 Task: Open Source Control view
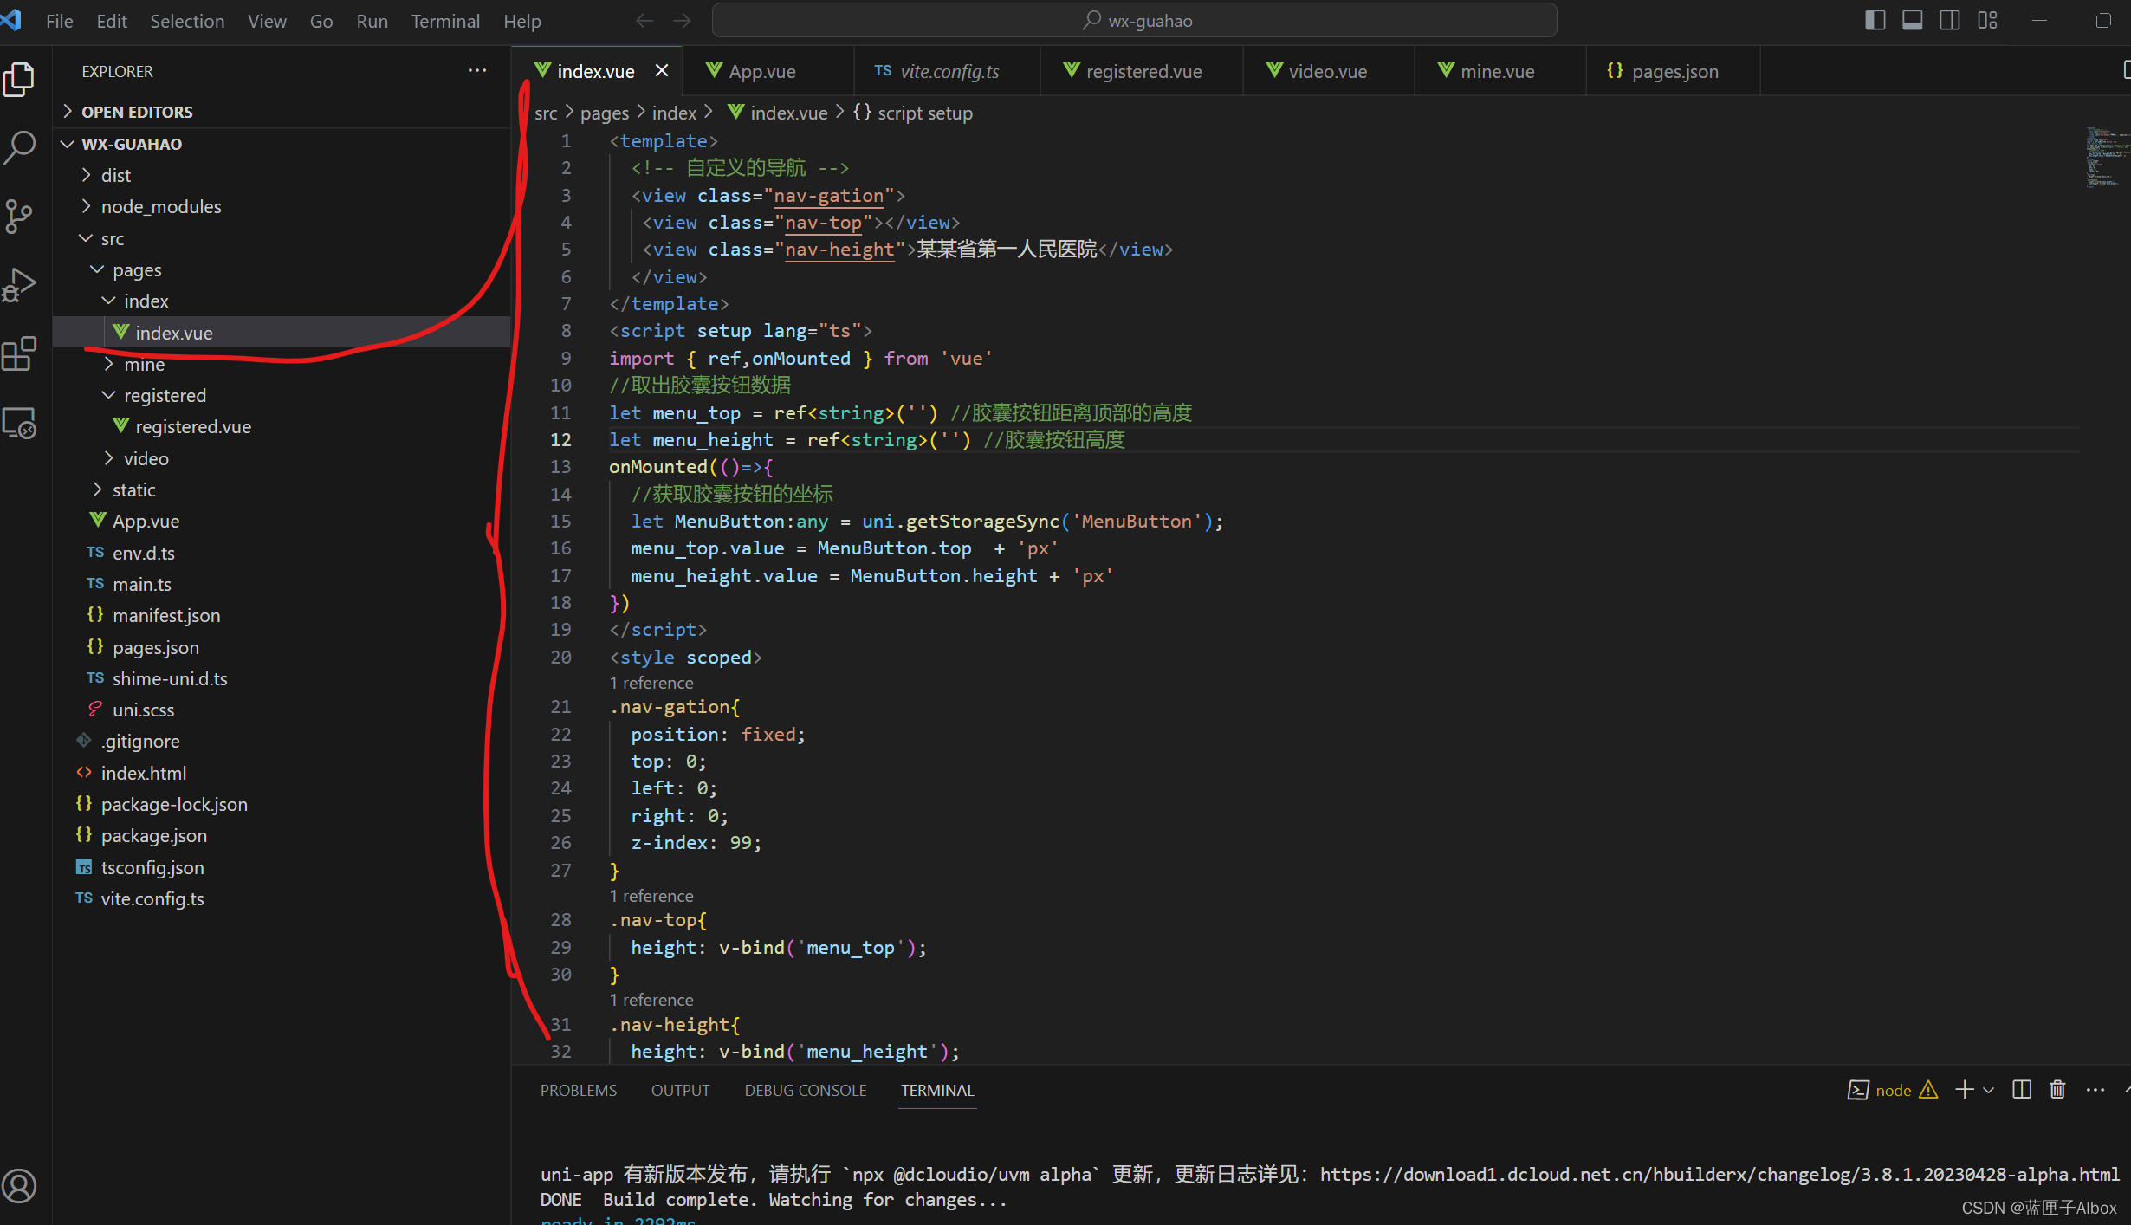tap(20, 216)
